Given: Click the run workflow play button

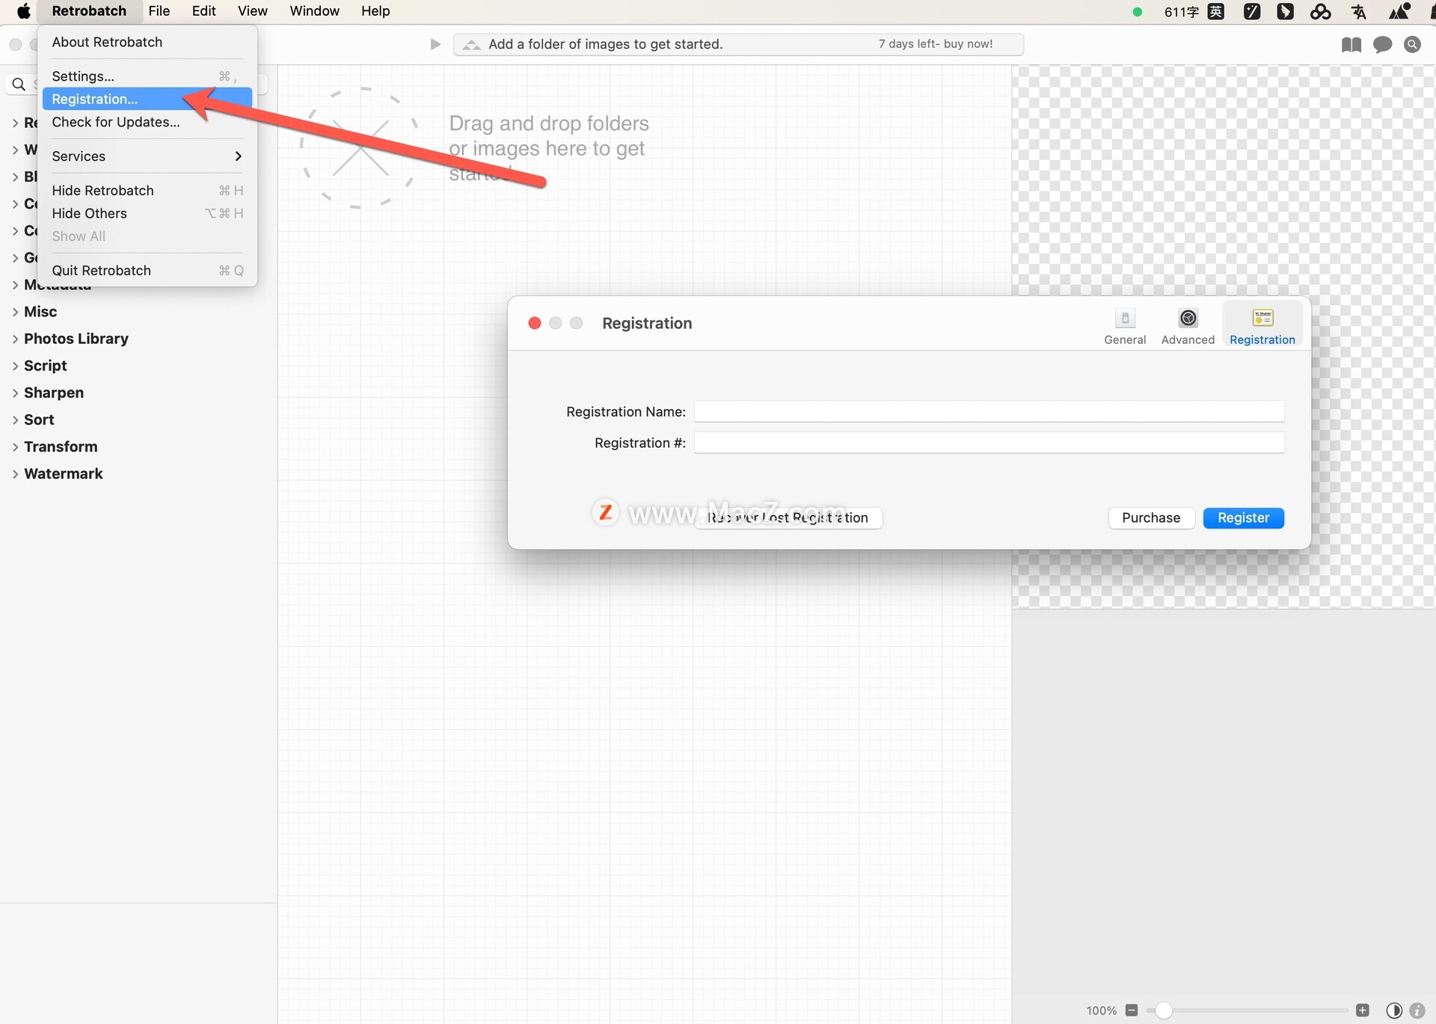Looking at the screenshot, I should point(435,44).
